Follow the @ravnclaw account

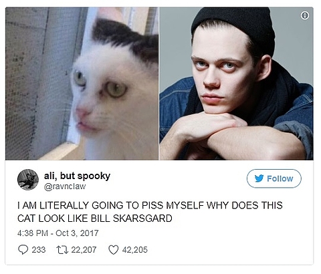pyautogui.click(x=274, y=178)
